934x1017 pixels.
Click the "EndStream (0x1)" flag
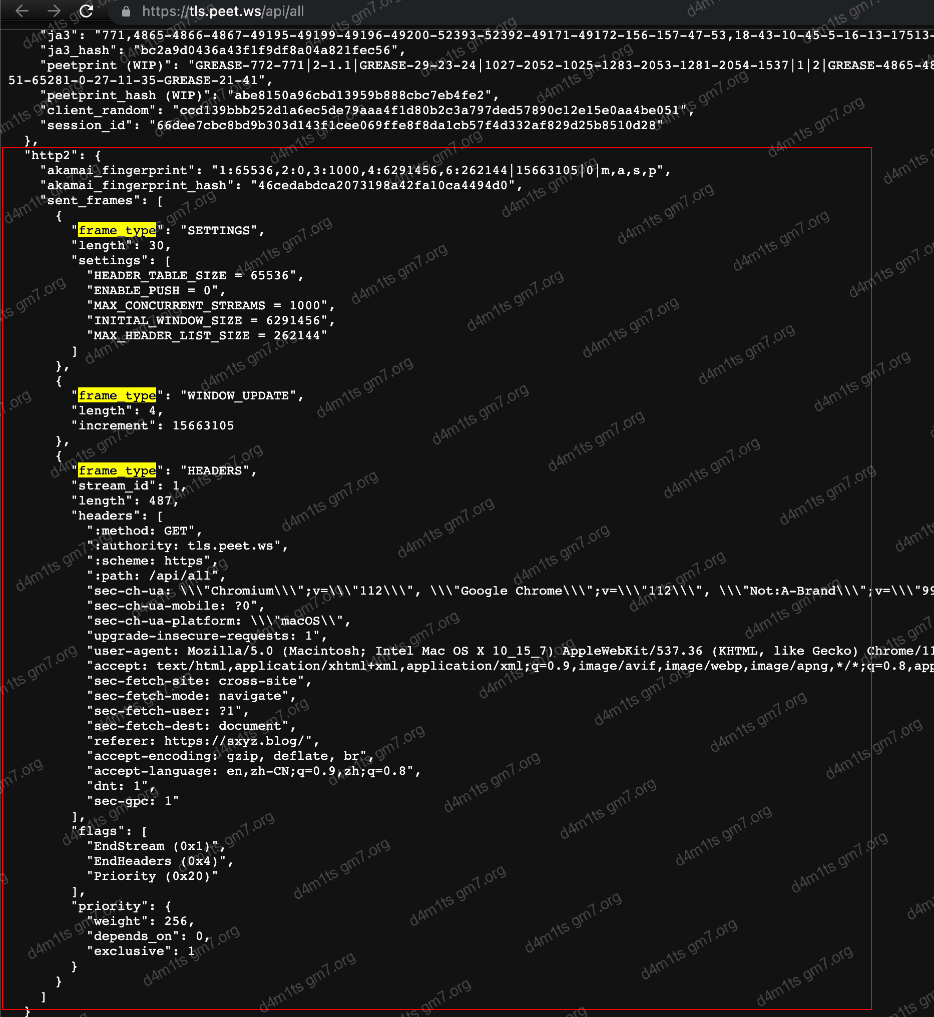click(156, 847)
